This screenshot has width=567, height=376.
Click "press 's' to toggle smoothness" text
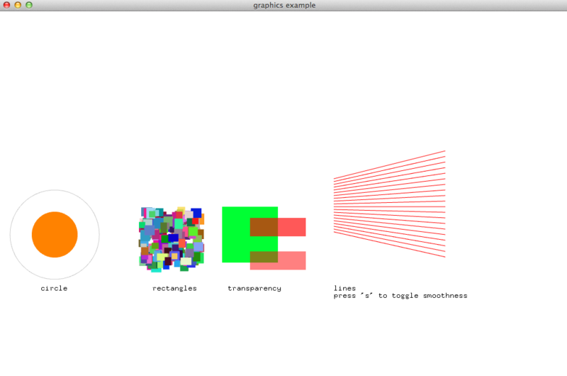400,296
